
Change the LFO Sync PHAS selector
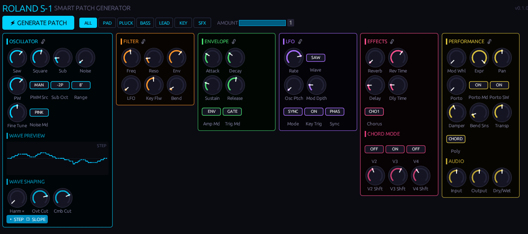coord(335,111)
